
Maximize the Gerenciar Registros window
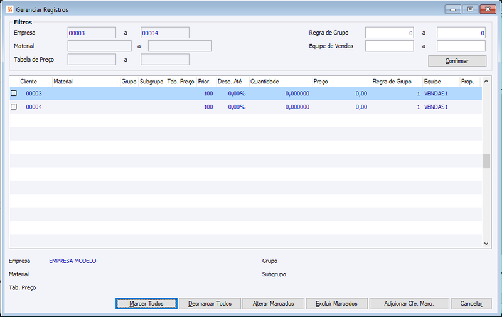tap(470, 9)
